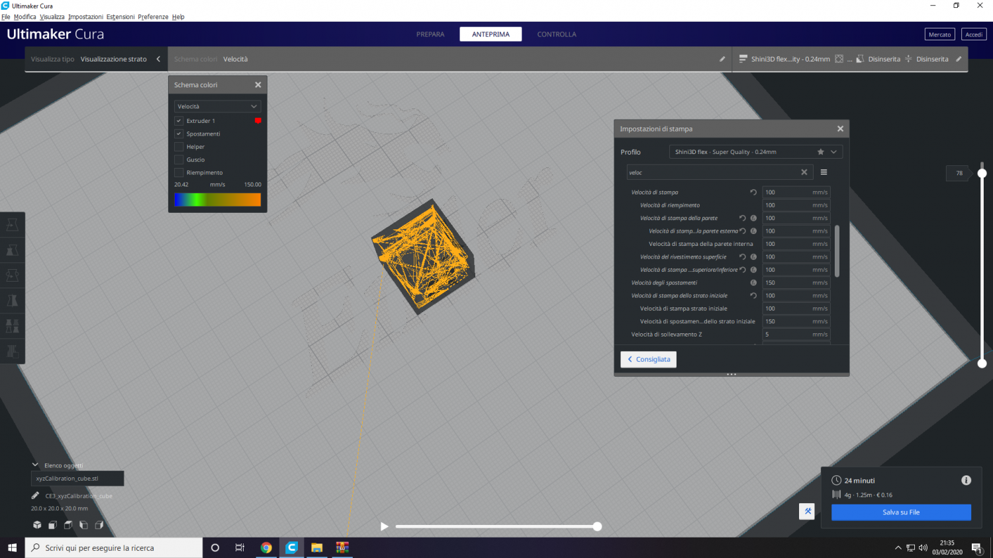
Task: Clear the 'veloc' search filter
Action: point(804,172)
